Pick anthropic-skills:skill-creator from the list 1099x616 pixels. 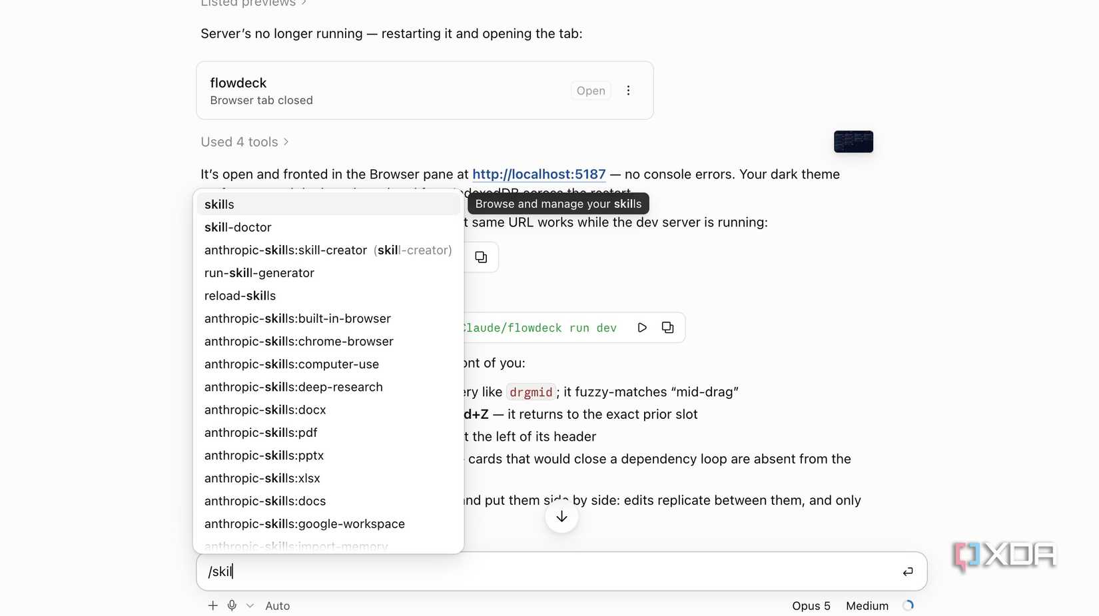(x=328, y=250)
